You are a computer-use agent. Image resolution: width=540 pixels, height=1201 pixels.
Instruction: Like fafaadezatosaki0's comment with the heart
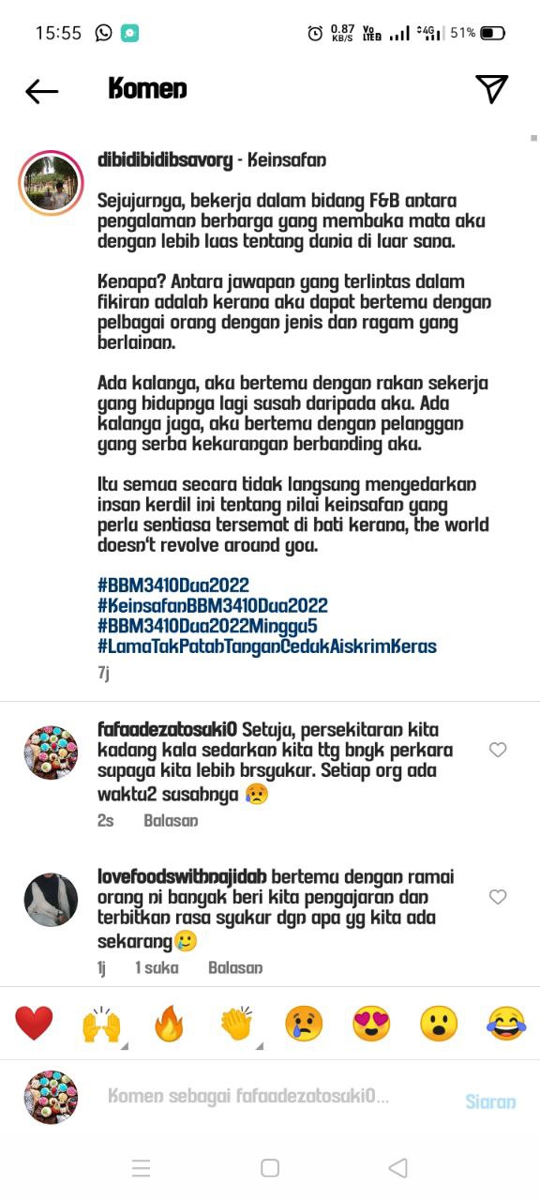[x=498, y=750]
